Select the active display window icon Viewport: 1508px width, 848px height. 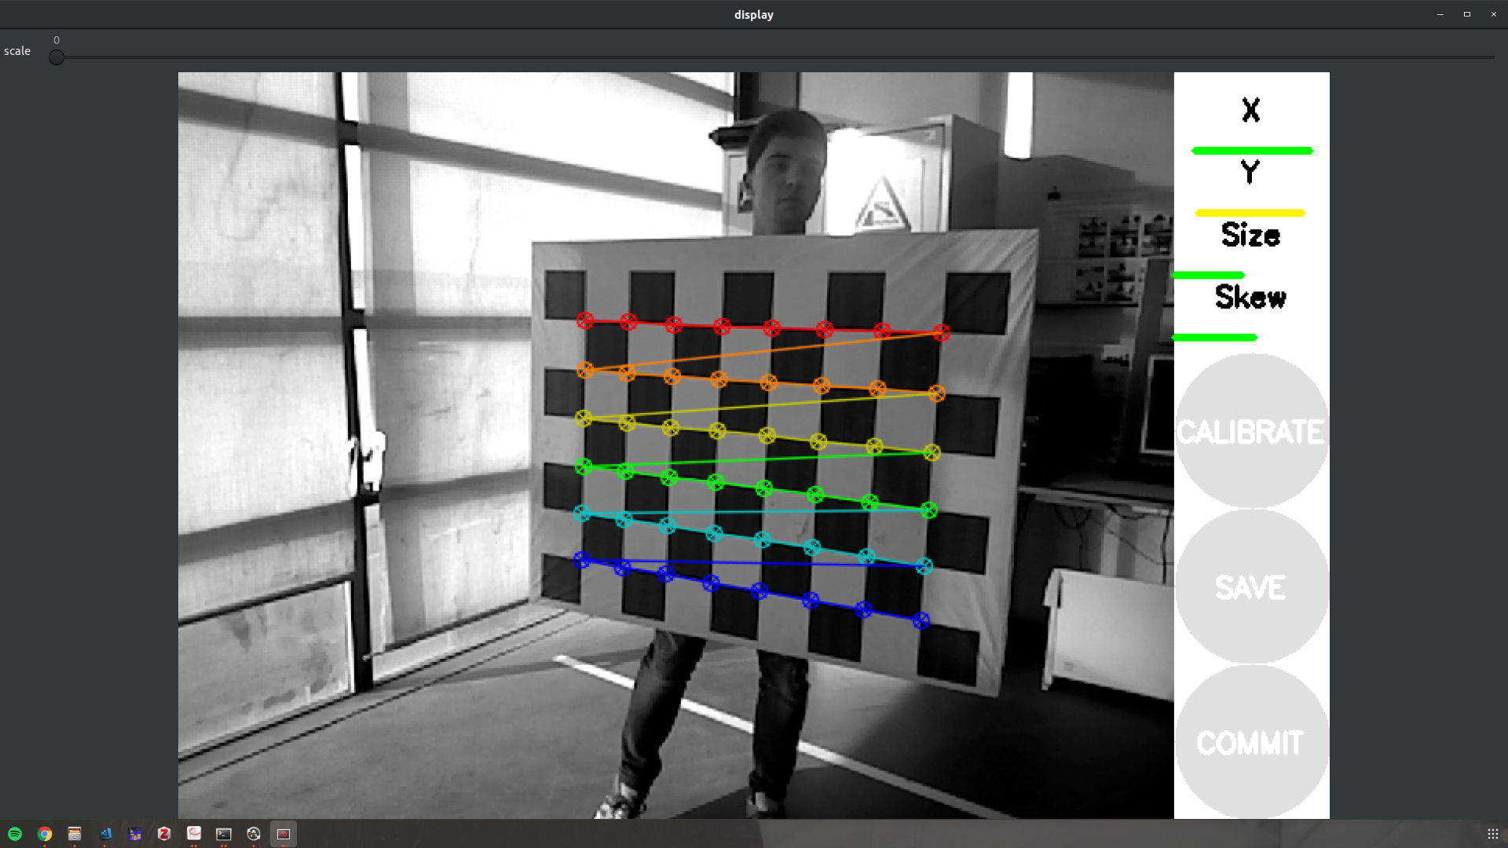pos(284,834)
